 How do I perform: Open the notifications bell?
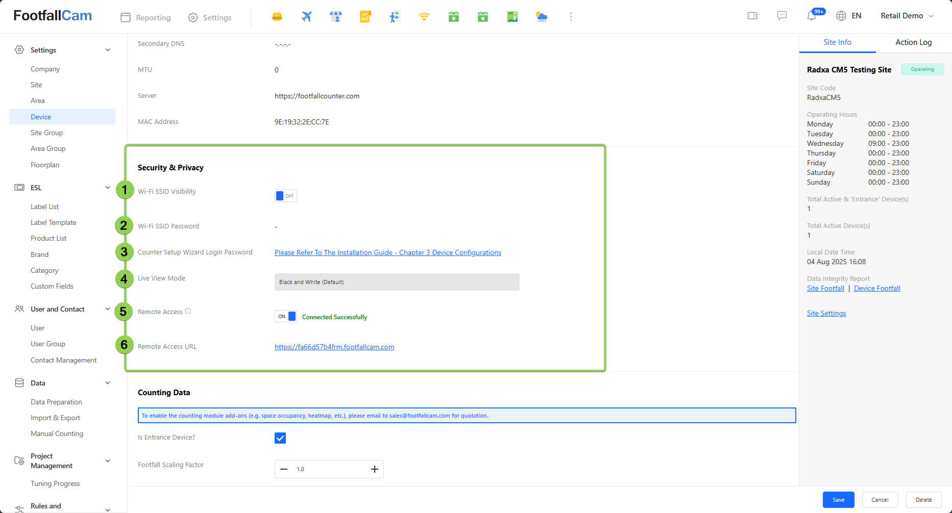[x=812, y=16]
